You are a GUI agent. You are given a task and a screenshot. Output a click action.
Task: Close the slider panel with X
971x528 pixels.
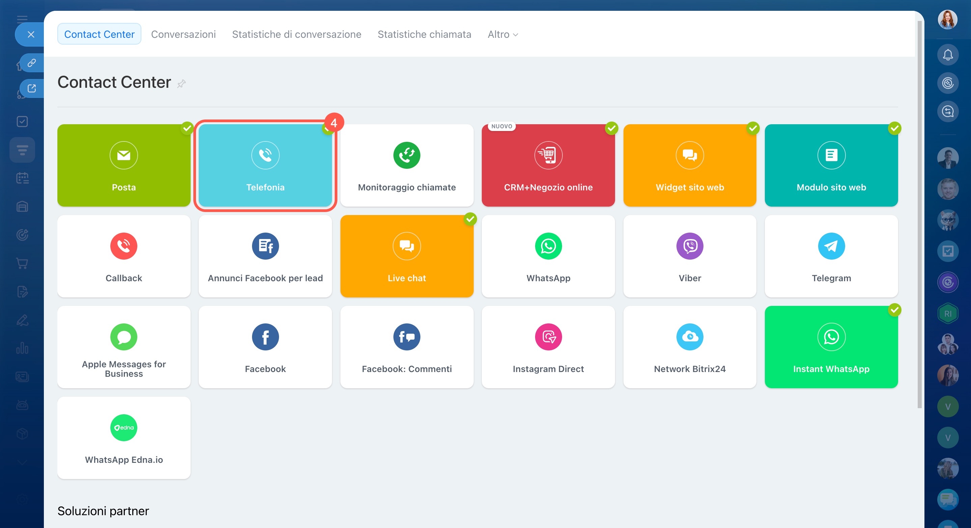tap(31, 34)
